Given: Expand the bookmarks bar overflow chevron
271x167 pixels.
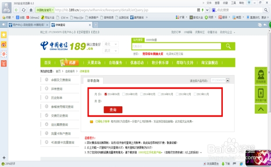Looking at the screenshot, I should pyautogui.click(x=147, y=17).
